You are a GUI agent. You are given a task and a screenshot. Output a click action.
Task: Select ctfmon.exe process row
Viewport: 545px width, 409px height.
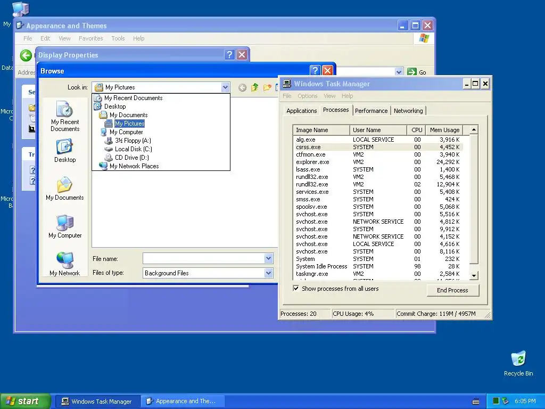point(378,154)
